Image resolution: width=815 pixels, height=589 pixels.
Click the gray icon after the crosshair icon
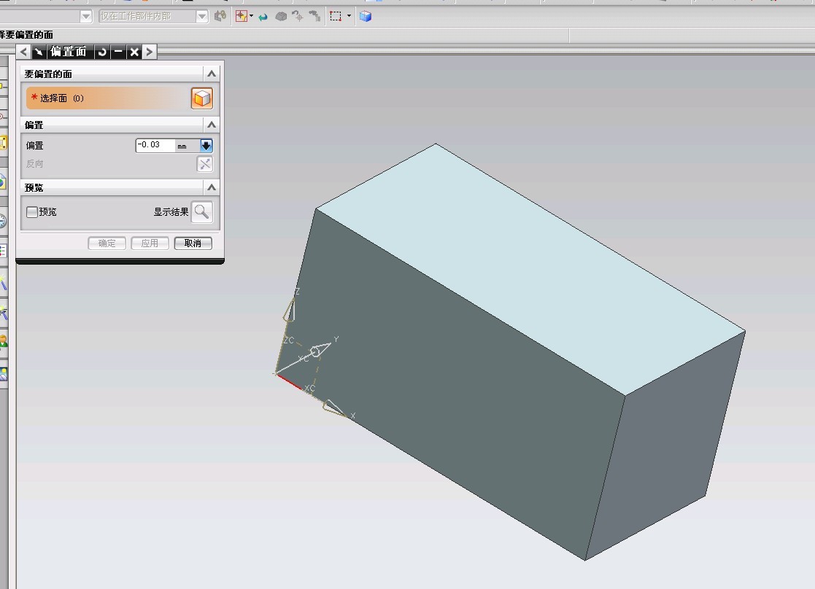[314, 16]
